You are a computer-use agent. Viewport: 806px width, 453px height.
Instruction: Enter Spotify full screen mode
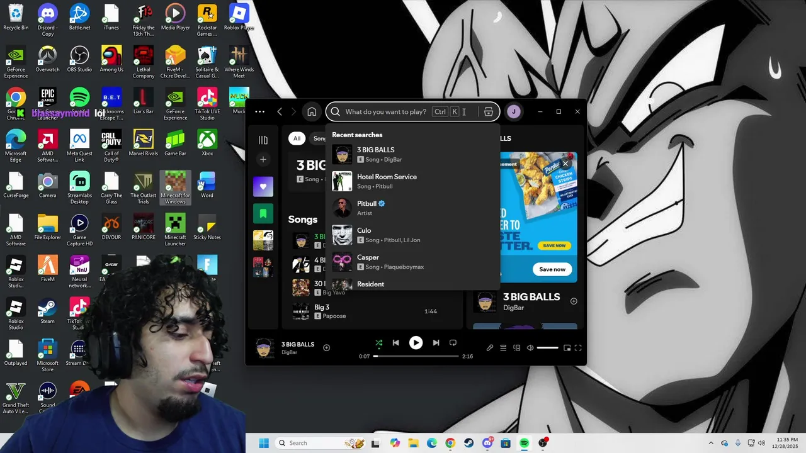578,348
